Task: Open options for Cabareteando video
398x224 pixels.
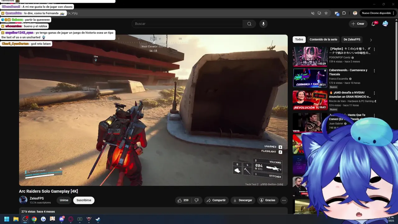Action: pyautogui.click(x=374, y=71)
